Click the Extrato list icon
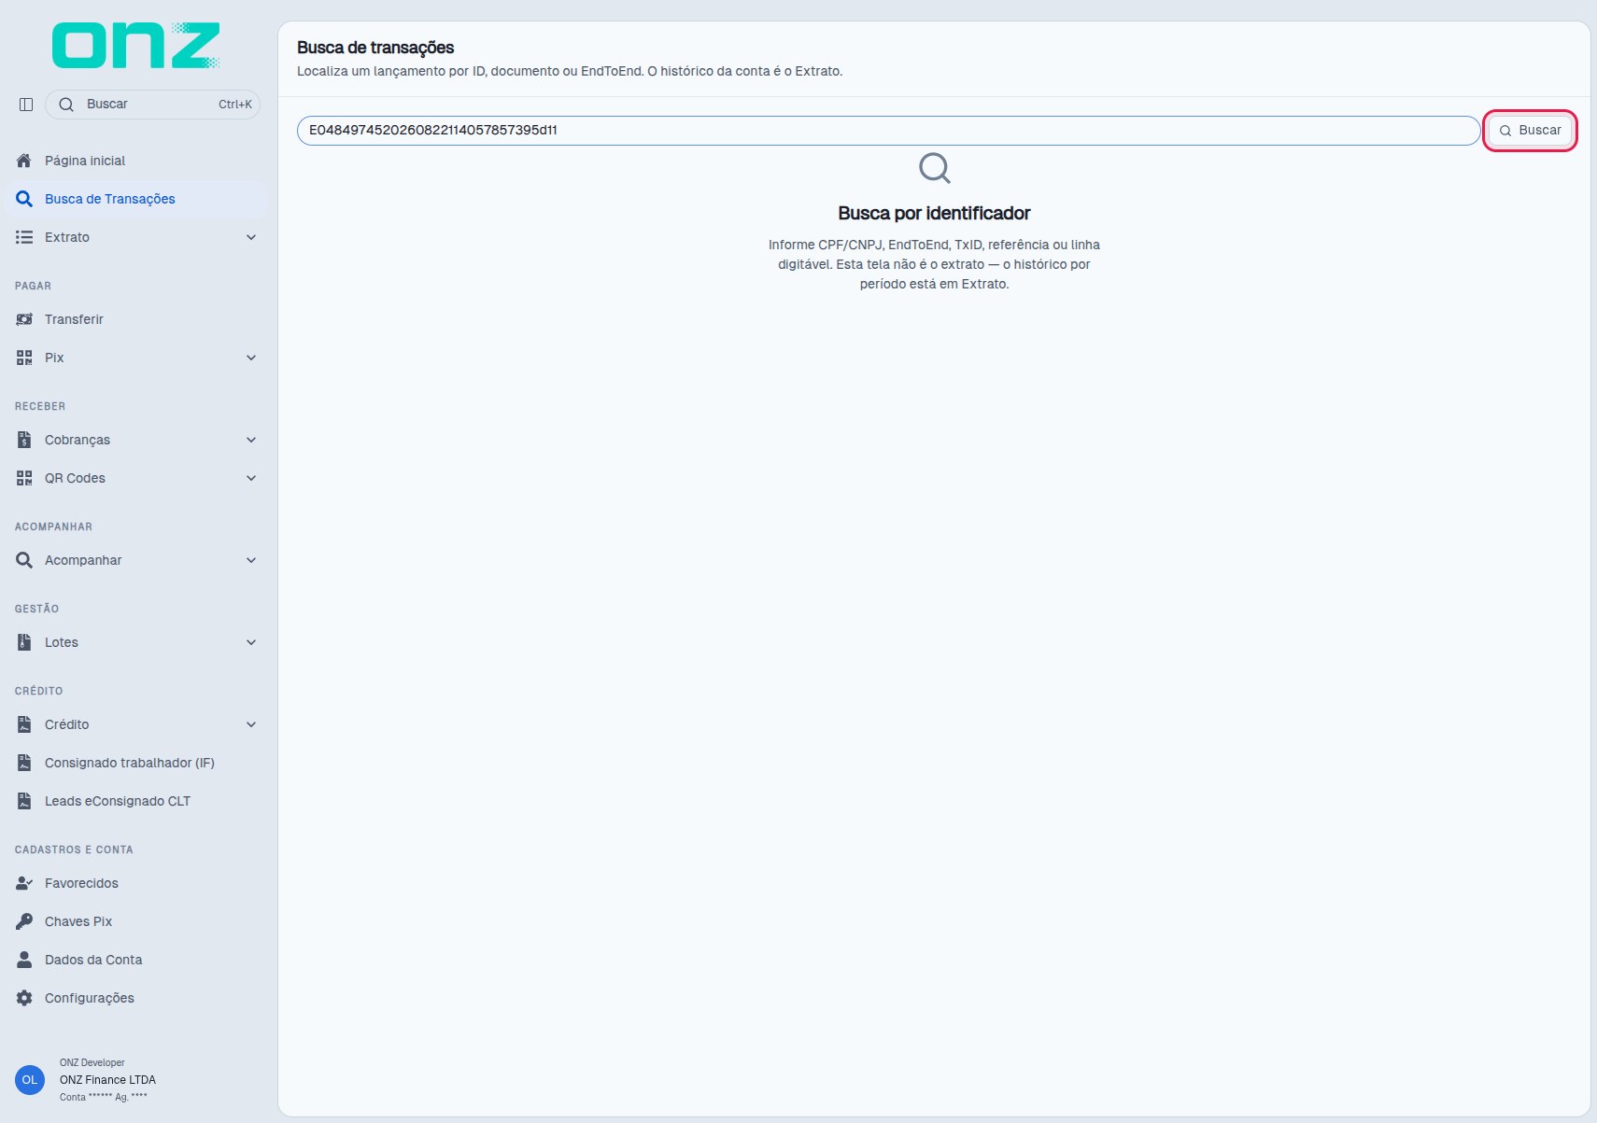 24,237
